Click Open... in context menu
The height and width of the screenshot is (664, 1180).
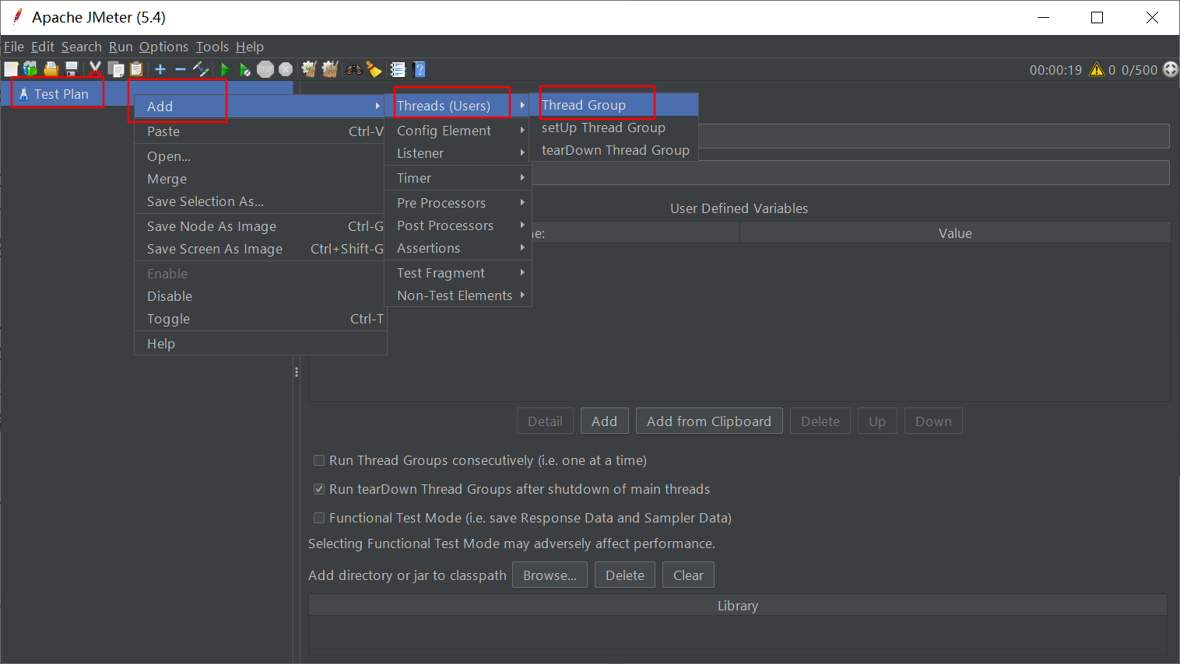[260, 156]
